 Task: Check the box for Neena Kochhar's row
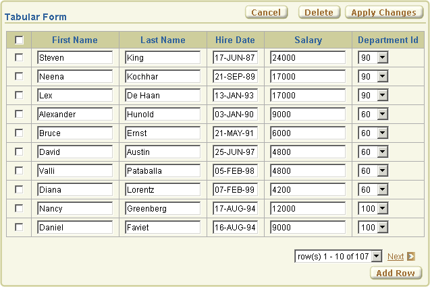point(19,76)
